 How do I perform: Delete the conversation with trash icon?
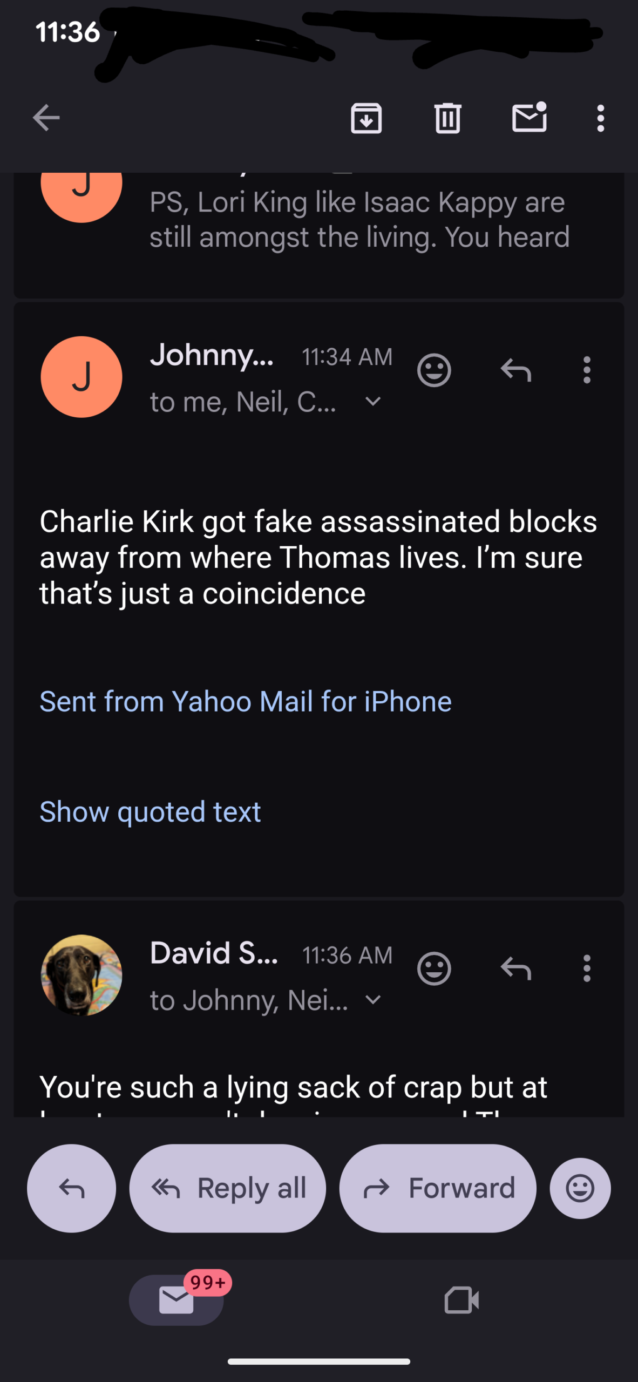(x=447, y=118)
